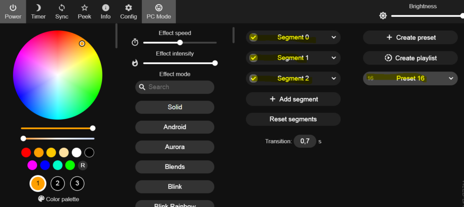
Task: Choose the teal quick color swatch
Action: (58, 165)
